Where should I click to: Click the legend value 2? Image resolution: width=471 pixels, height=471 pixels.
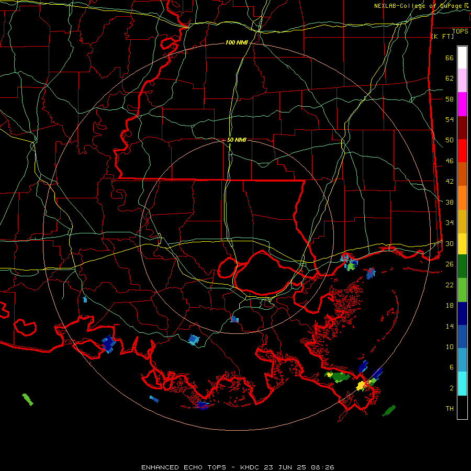[x=452, y=388]
